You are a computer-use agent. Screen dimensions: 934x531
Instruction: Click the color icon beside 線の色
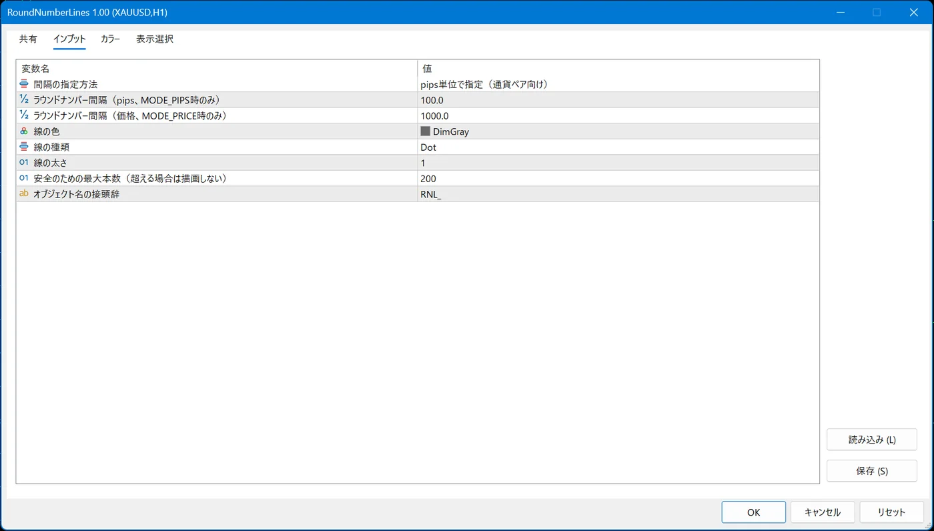(x=24, y=131)
